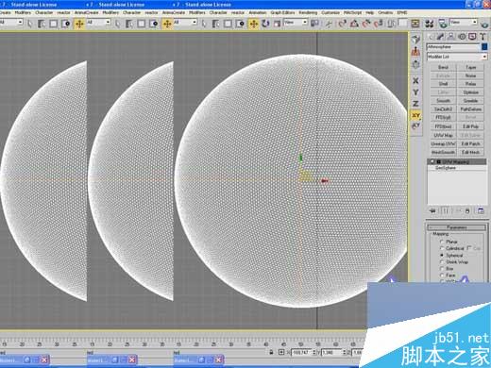
Task: Select the Box mapping radio button
Action: pyautogui.click(x=442, y=269)
